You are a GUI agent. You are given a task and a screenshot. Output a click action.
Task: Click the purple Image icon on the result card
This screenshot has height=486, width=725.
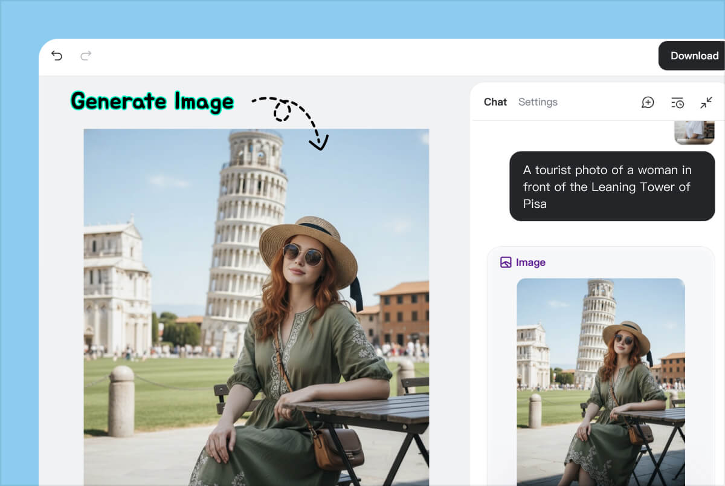tap(505, 262)
